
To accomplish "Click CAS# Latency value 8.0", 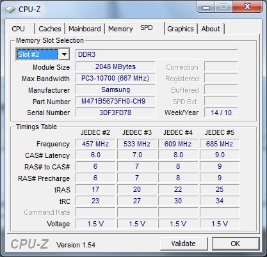I will pos(178,155).
